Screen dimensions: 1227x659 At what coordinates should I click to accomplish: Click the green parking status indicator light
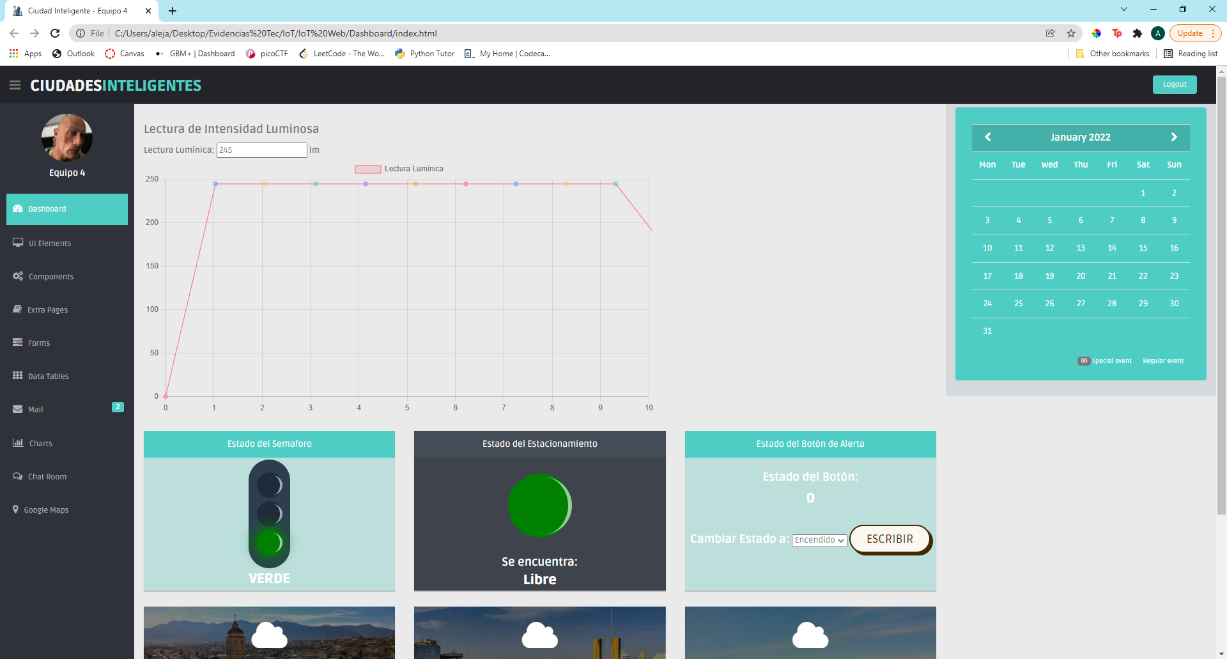(x=539, y=505)
